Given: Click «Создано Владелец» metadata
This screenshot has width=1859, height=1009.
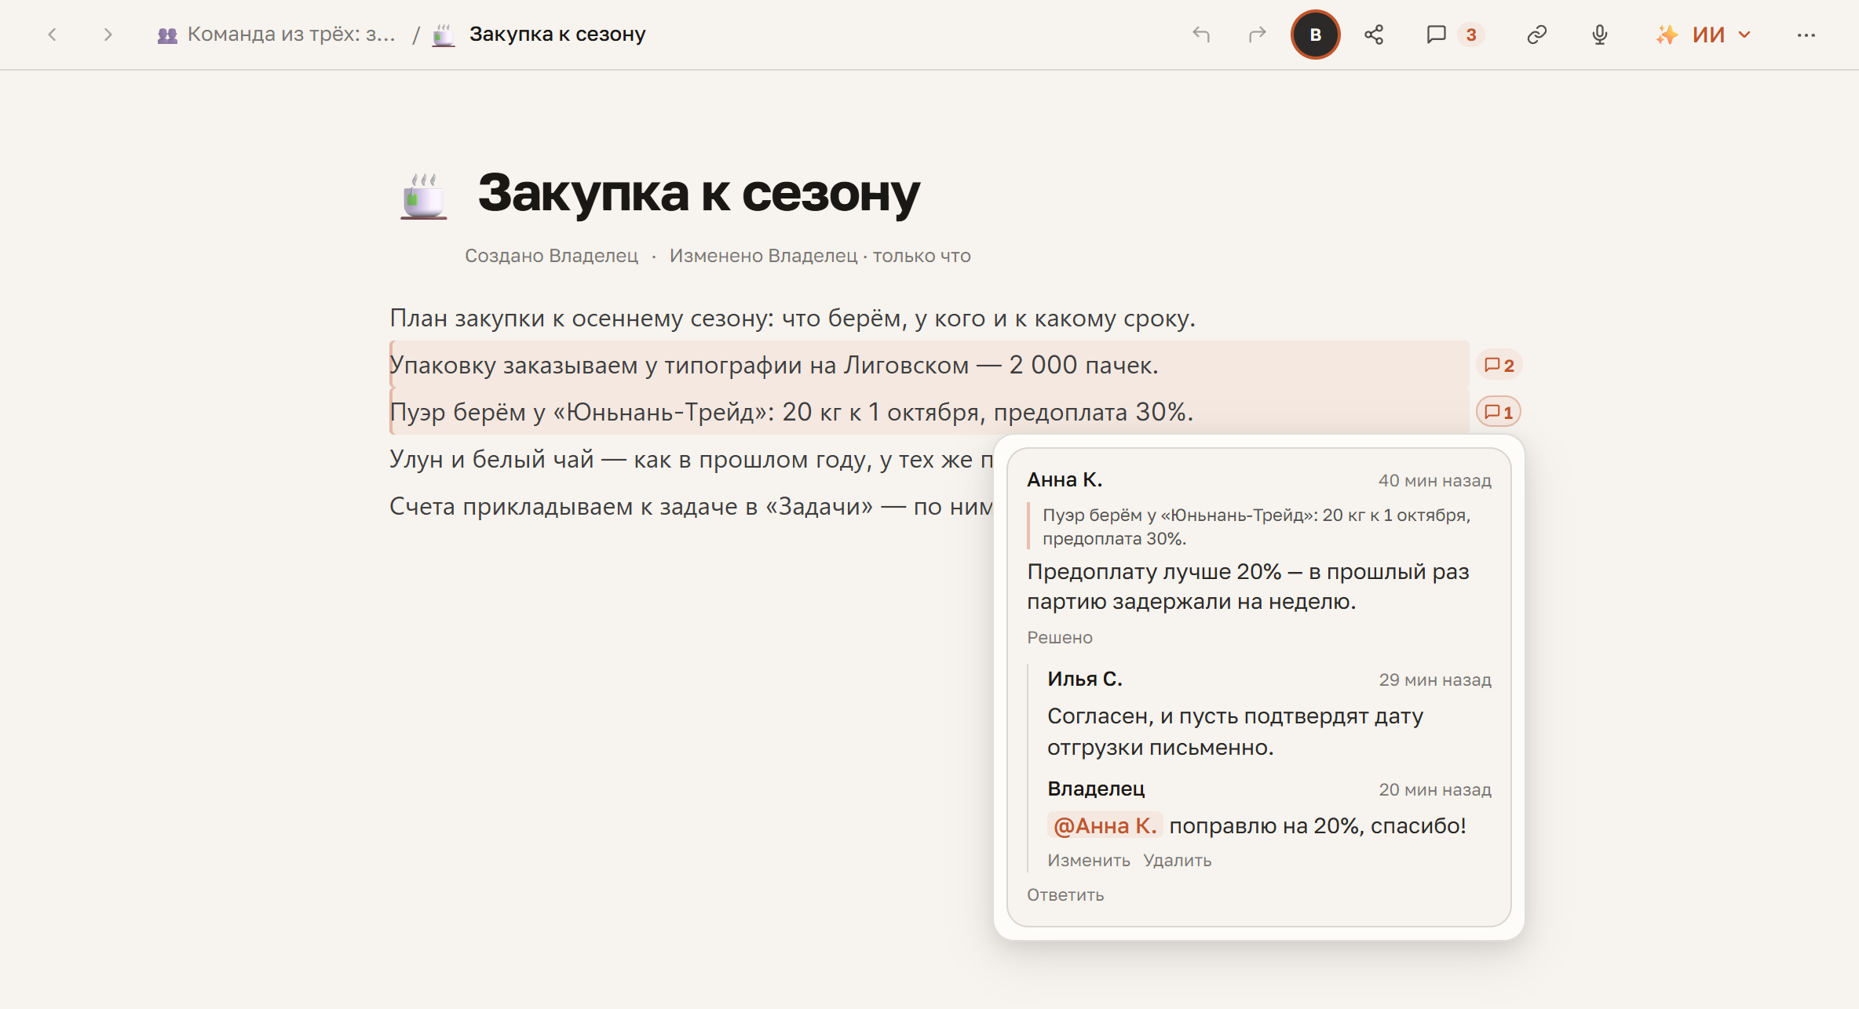Looking at the screenshot, I should [551, 256].
